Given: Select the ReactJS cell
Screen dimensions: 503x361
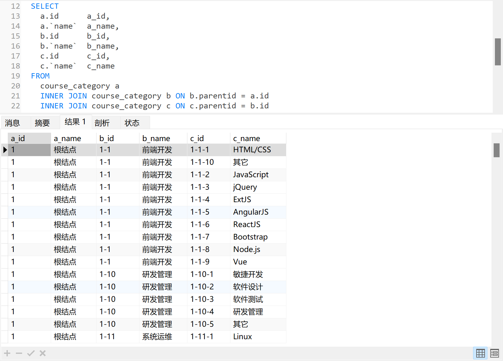Looking at the screenshot, I should click(258, 225).
